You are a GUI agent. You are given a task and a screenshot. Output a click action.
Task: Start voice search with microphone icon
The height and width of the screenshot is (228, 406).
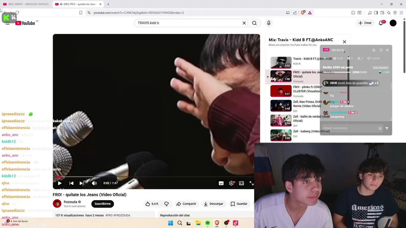click(x=269, y=23)
